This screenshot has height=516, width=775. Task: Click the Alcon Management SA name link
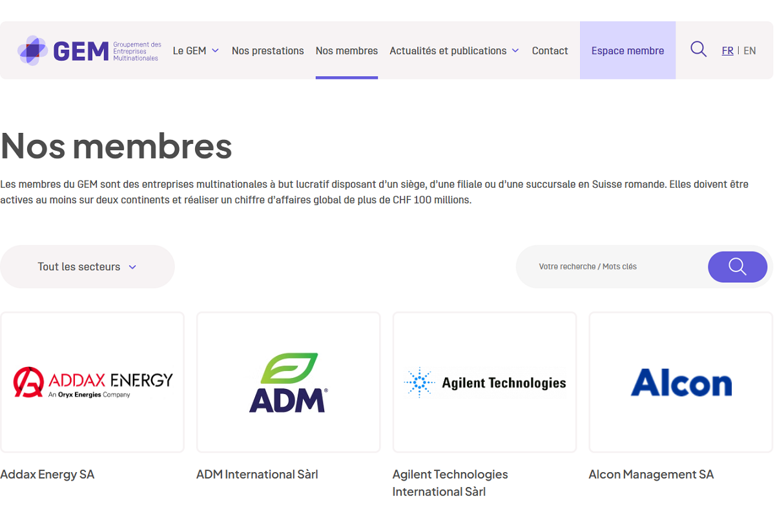[x=651, y=475]
